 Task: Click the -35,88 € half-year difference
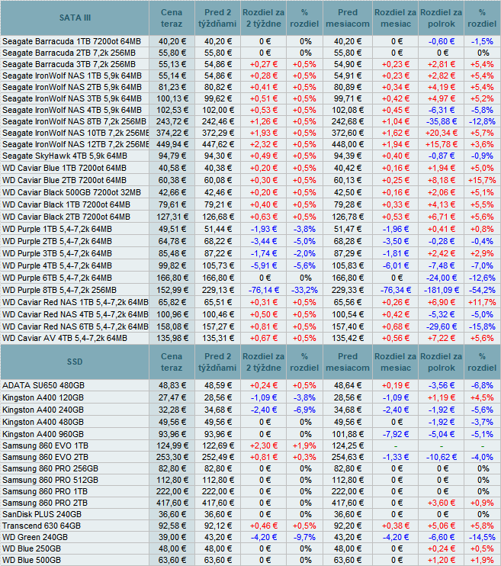[442, 121]
